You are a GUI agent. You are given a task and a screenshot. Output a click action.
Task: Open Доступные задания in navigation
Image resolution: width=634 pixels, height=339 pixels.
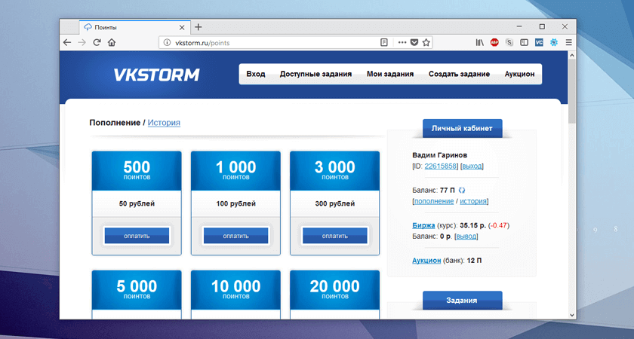[315, 74]
